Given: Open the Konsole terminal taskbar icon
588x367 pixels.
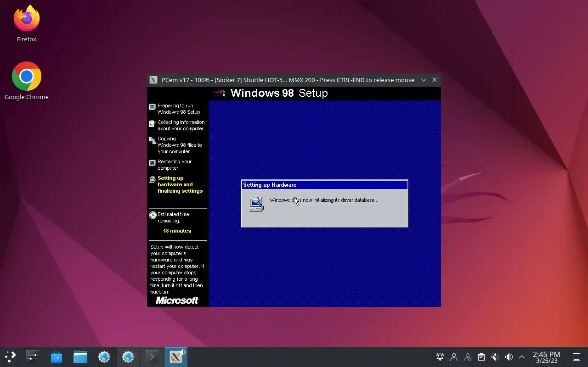Looking at the screenshot, I should tap(152, 357).
